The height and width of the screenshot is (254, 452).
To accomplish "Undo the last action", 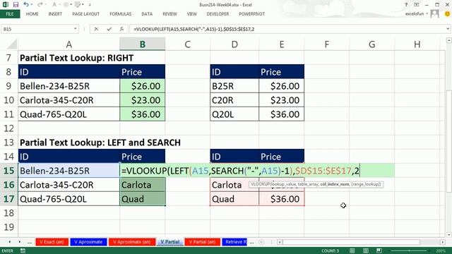I will click(x=26, y=5).
